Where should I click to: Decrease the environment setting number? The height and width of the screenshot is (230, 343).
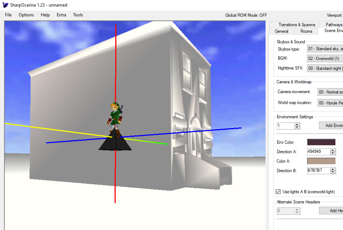[297, 127]
